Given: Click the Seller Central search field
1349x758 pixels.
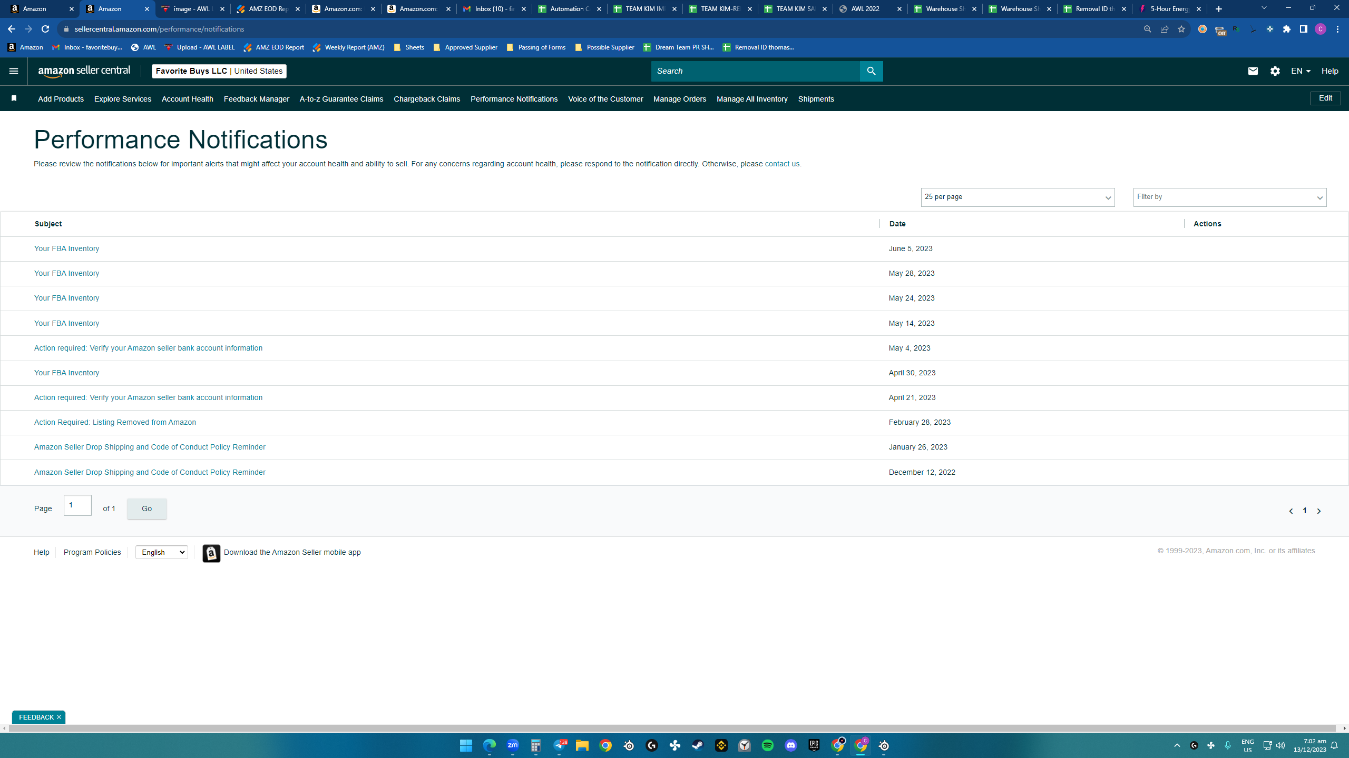Looking at the screenshot, I should click(x=756, y=71).
